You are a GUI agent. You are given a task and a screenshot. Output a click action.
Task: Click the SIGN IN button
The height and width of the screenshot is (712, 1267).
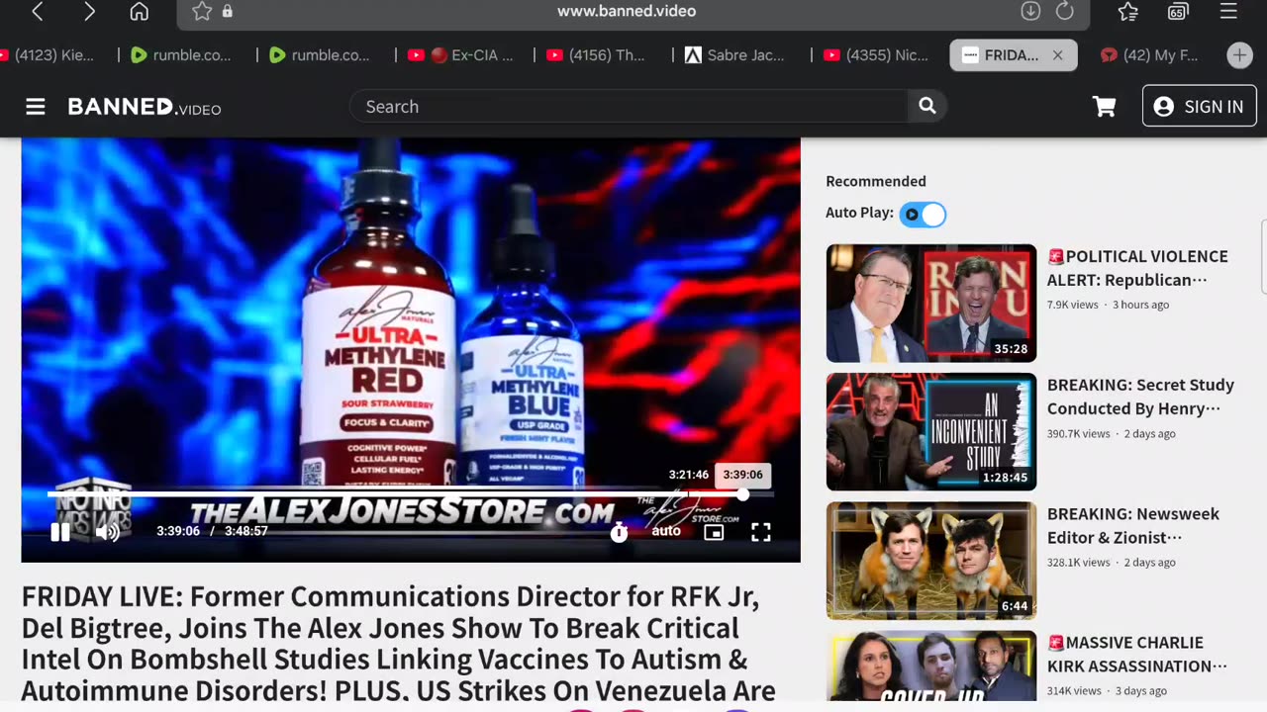coord(1199,106)
